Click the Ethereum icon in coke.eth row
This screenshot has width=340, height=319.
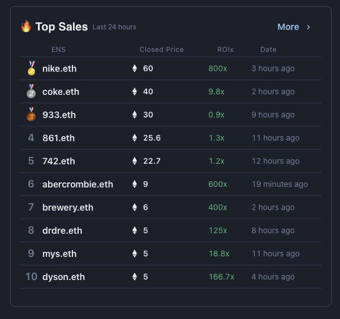[135, 91]
